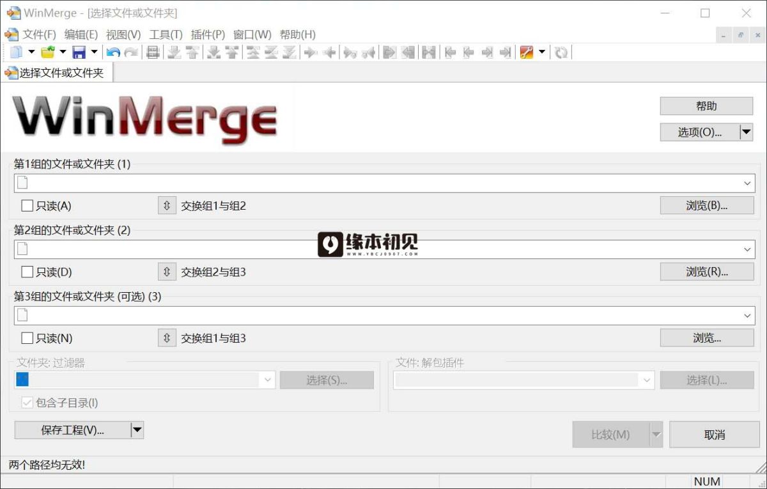Click the 选择(S)... filter button

point(327,380)
